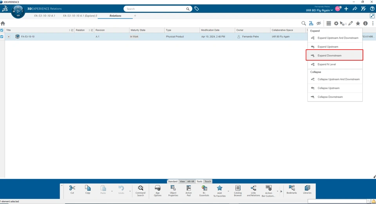Add a new tab with plus
The width and height of the screenshot is (376, 204).
click(135, 16)
